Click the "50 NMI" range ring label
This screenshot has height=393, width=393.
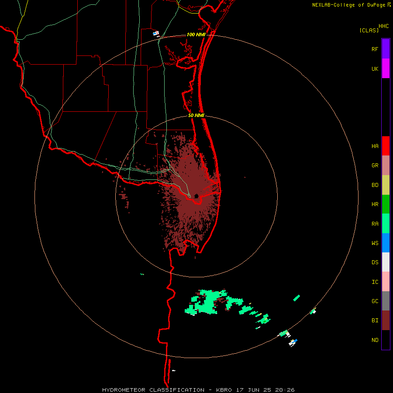(196, 115)
